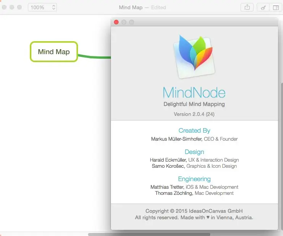
Task: Click the MindNode title wordmark
Action: point(194,93)
